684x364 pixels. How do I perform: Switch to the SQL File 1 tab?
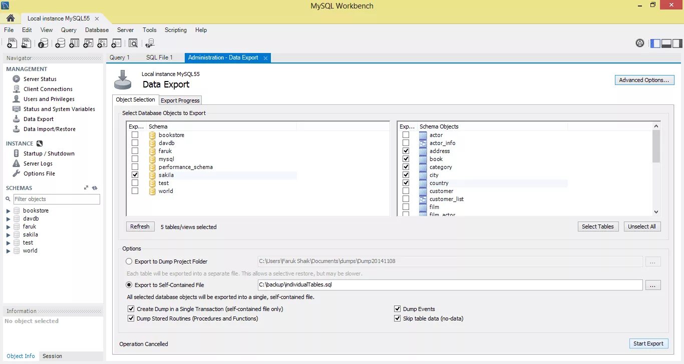[159, 57]
